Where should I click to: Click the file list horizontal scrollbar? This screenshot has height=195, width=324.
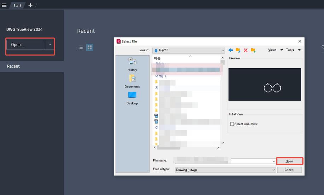pos(169,148)
